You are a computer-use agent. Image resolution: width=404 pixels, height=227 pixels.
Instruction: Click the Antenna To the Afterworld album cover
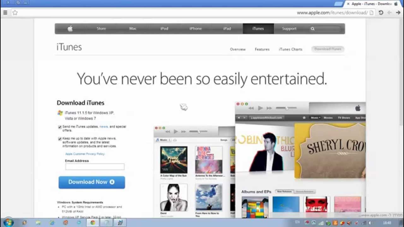click(209, 160)
